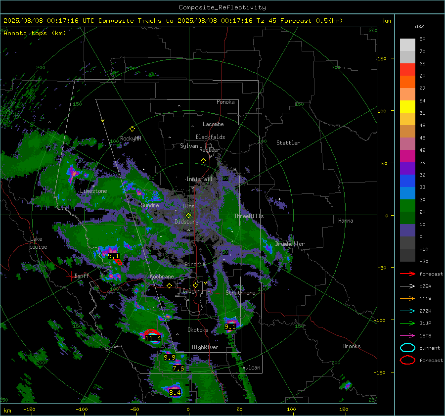Click the 80 dBZ light gray swatch

407,45
